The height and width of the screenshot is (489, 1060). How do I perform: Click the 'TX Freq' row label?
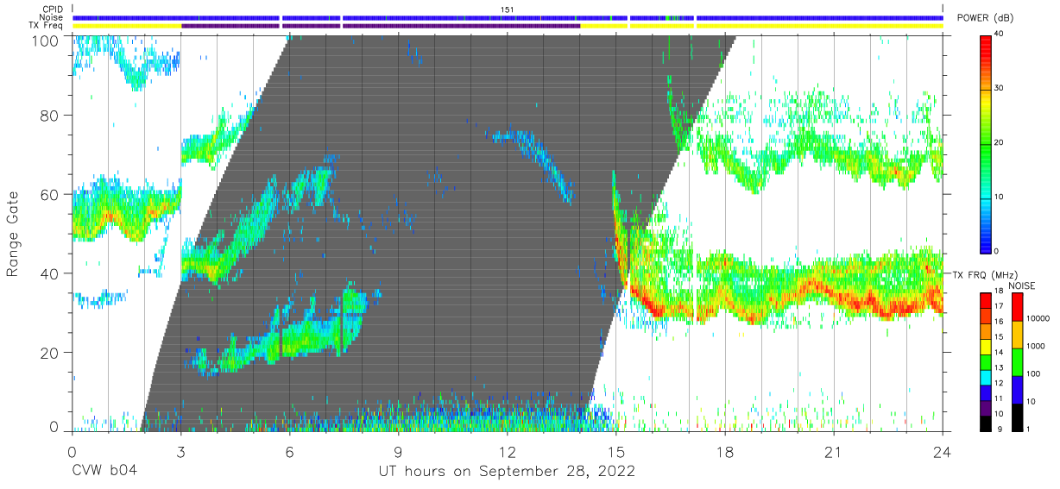tap(47, 27)
